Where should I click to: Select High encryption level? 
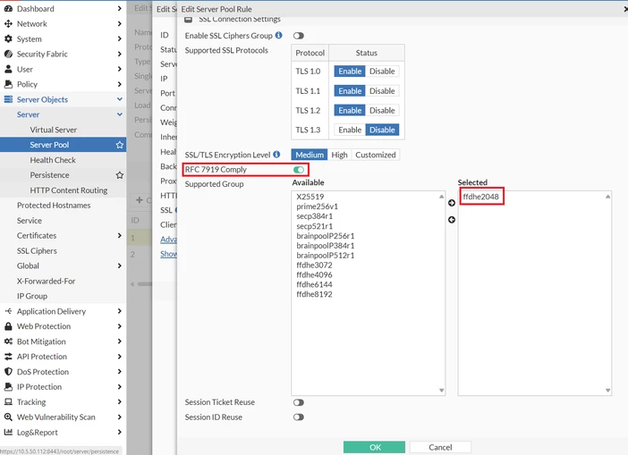339,155
